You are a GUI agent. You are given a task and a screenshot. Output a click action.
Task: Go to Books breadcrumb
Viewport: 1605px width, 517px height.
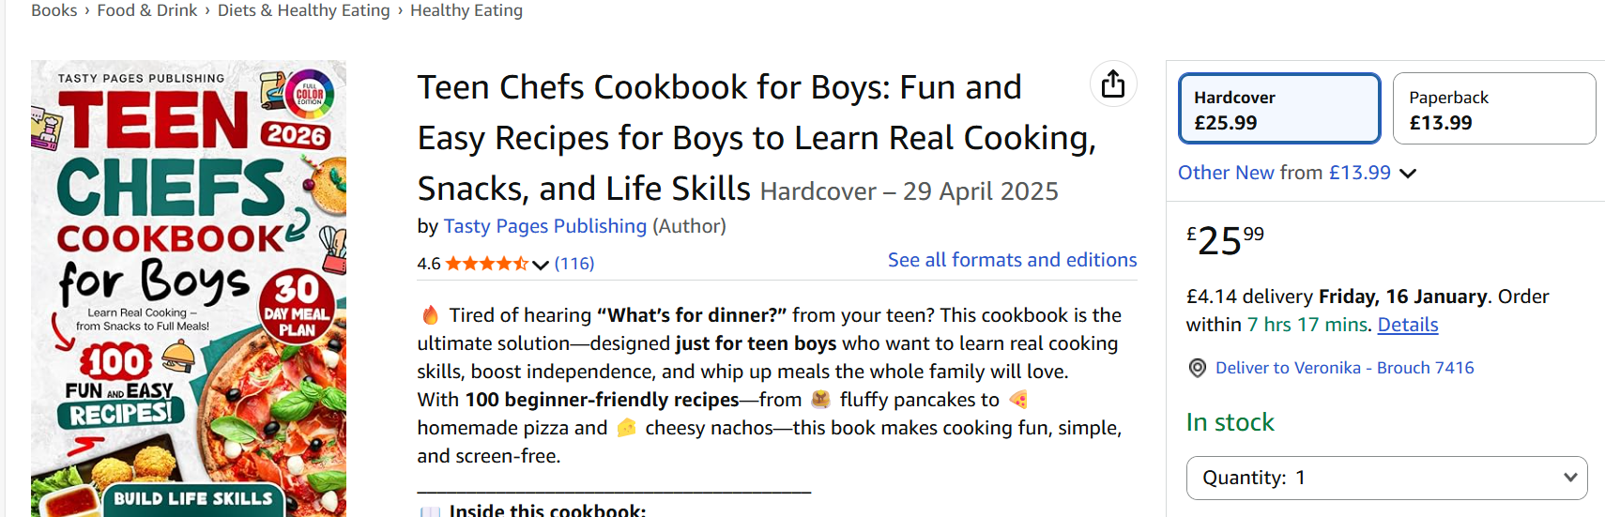point(54,10)
